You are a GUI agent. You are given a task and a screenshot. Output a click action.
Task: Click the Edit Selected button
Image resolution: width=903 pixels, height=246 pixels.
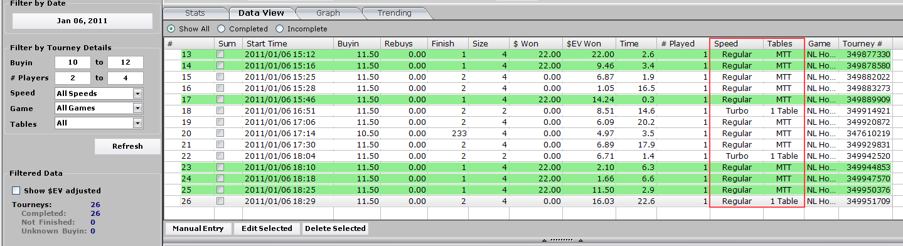coord(267,228)
